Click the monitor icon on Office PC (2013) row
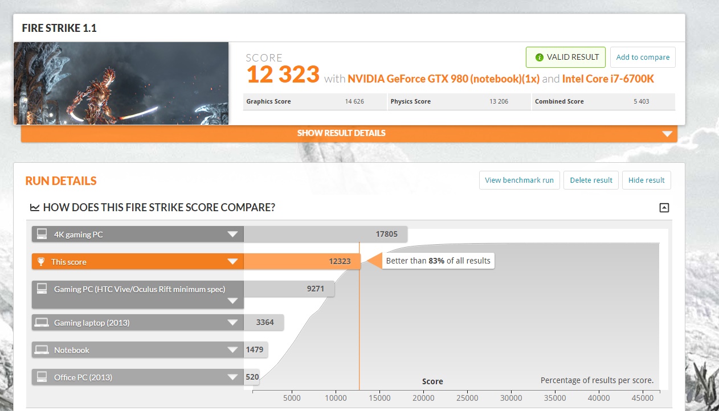 tap(42, 377)
